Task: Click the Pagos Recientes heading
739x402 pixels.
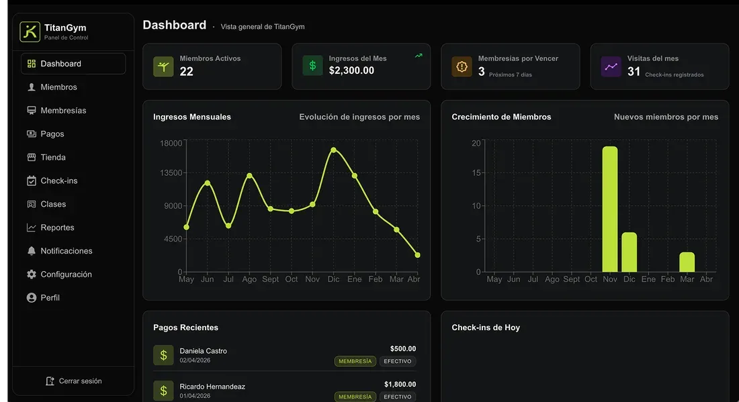Action: tap(185, 328)
